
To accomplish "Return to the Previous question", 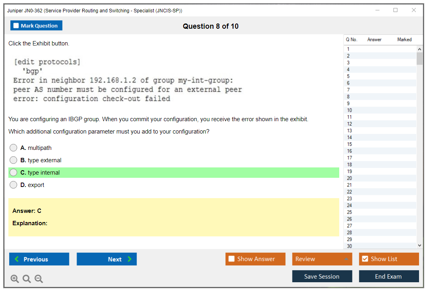I will [x=39, y=259].
